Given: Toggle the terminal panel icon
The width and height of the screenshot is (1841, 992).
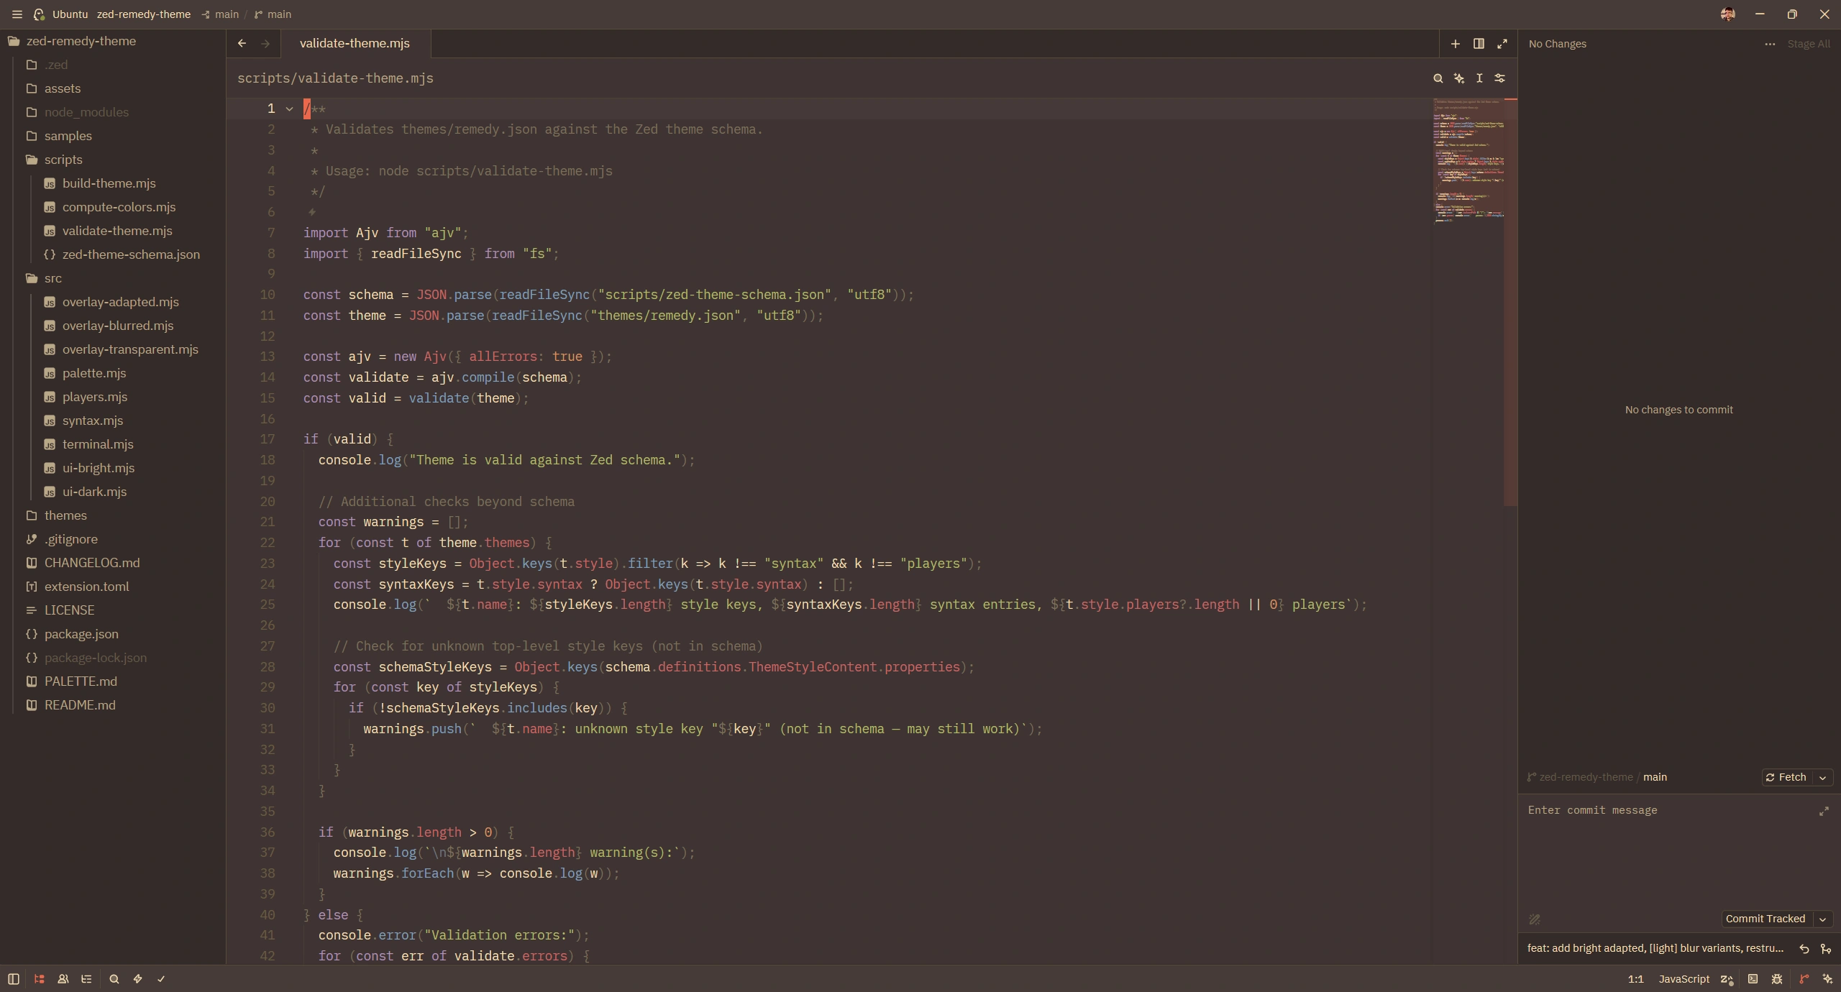Looking at the screenshot, I should pos(1753,978).
